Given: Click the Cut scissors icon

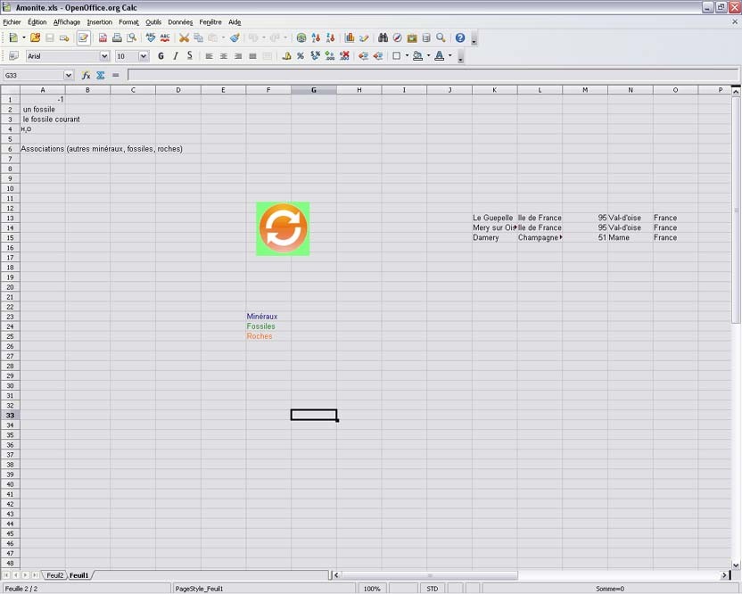Looking at the screenshot, I should coord(185,38).
